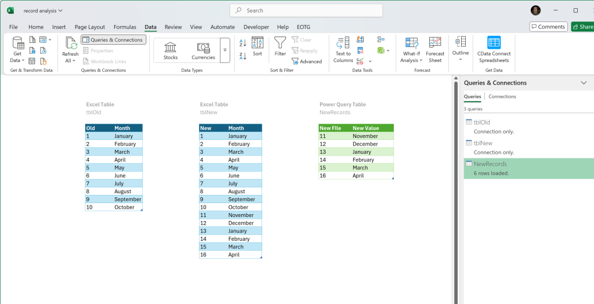
Task: Click the Forecast Sheet button
Action: coord(435,50)
